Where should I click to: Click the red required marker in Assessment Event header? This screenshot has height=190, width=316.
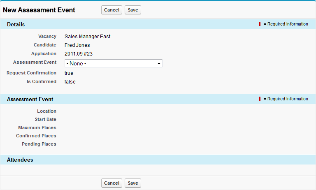click(260, 99)
